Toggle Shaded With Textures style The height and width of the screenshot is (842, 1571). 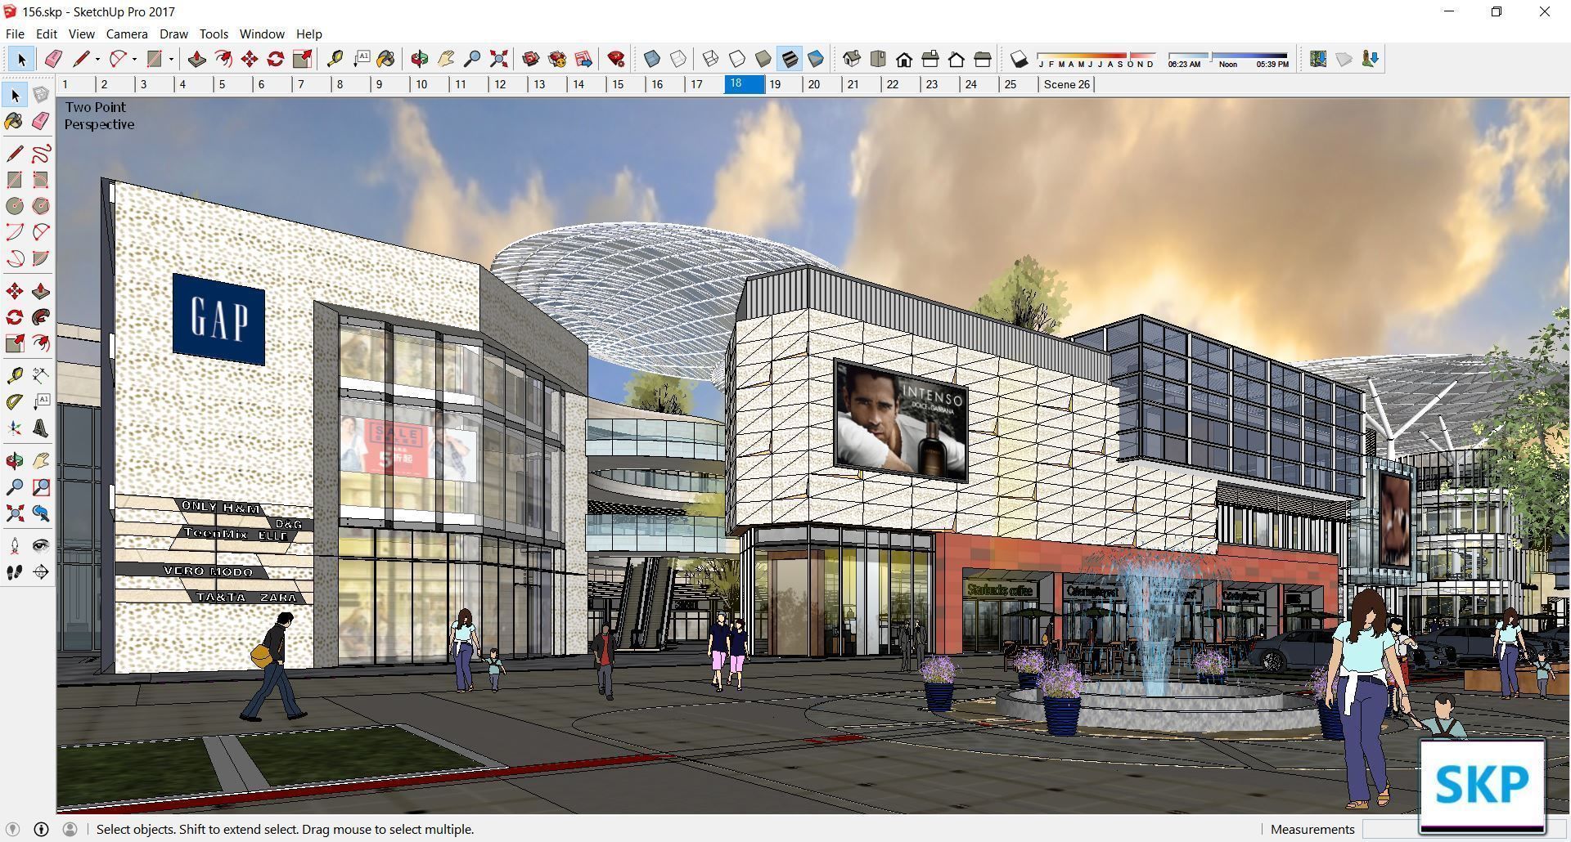tap(790, 59)
